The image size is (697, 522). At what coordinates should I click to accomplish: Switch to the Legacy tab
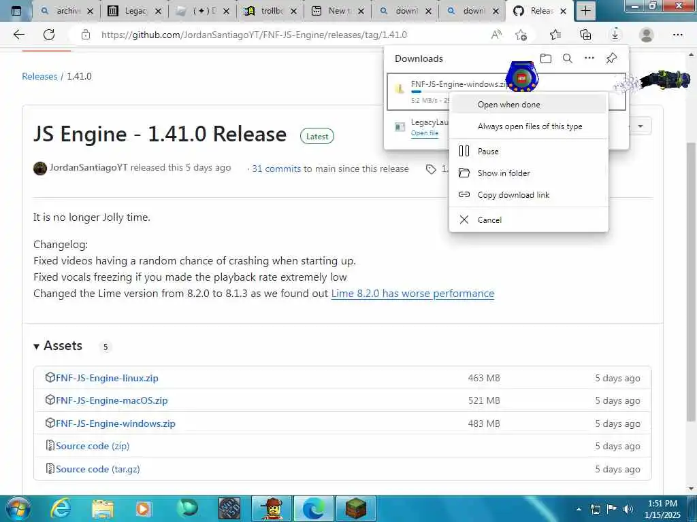tap(133, 11)
